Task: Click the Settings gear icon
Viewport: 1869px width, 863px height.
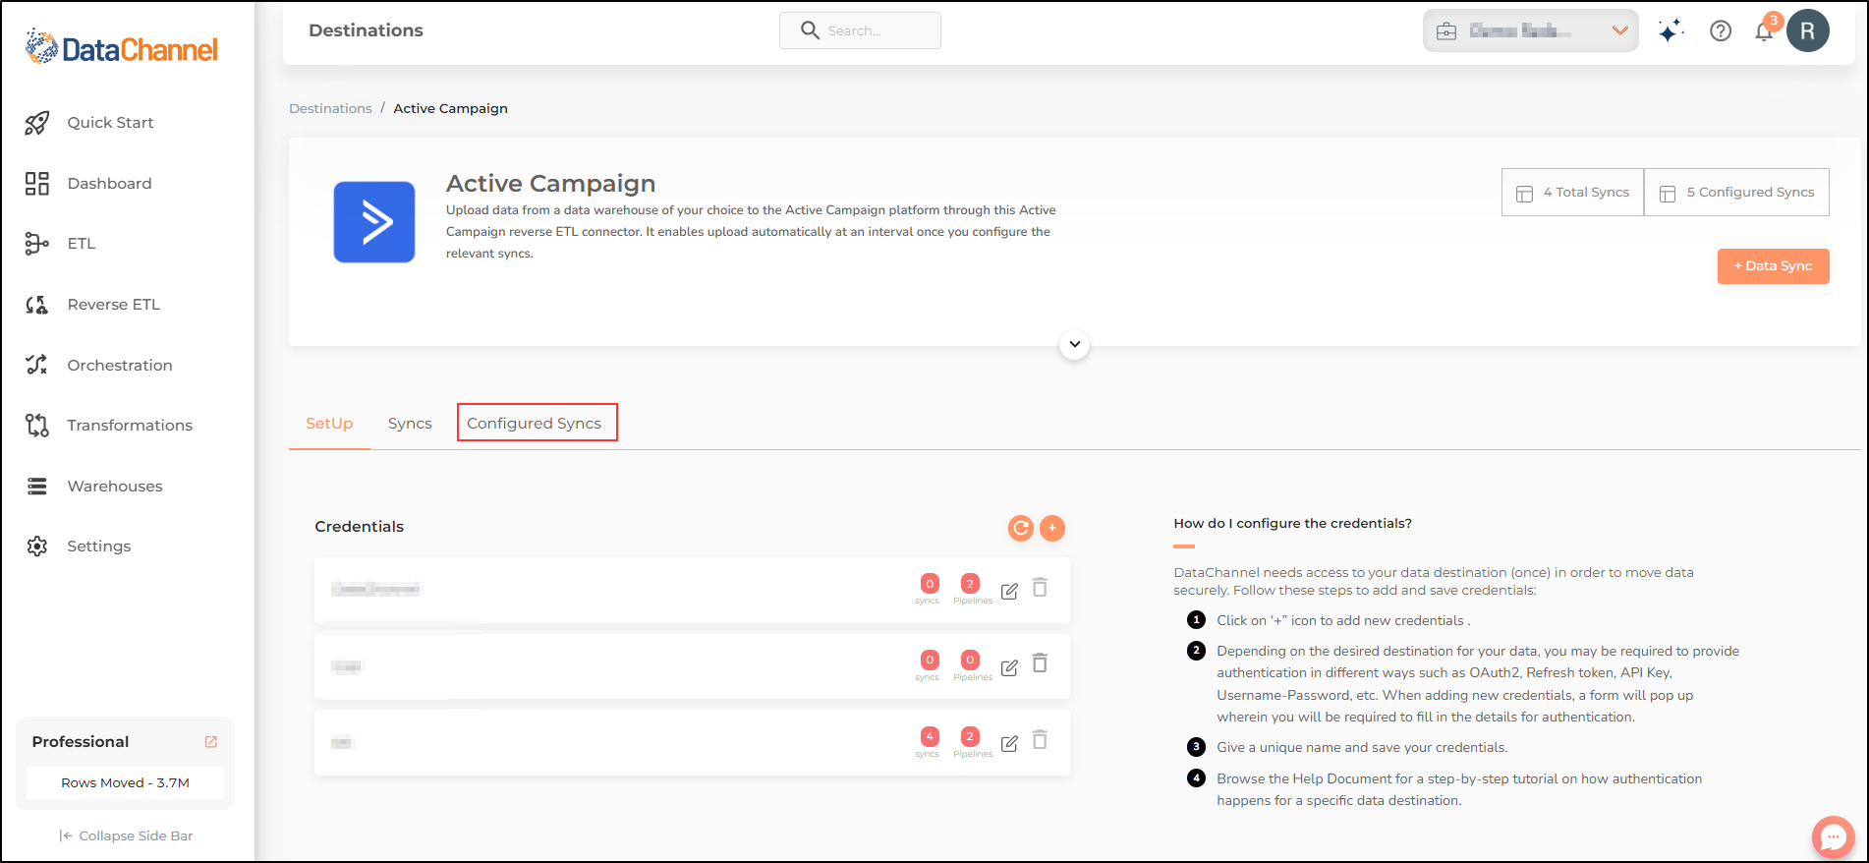Action: [37, 547]
